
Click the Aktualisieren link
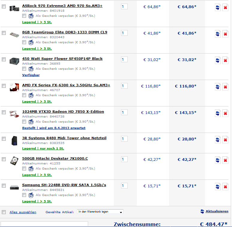217,211
